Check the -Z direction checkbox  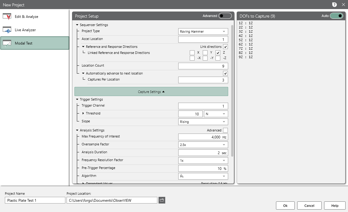coord(218,58)
